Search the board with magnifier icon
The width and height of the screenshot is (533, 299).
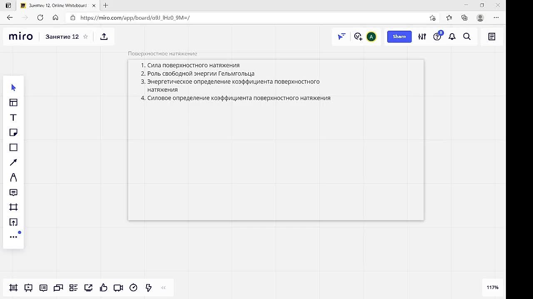coord(467,37)
